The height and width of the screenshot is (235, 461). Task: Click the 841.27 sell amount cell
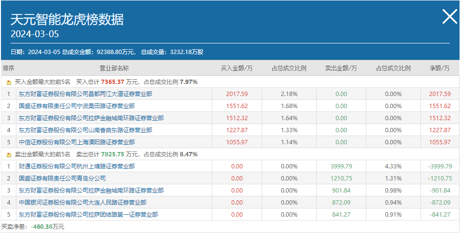pyautogui.click(x=341, y=215)
